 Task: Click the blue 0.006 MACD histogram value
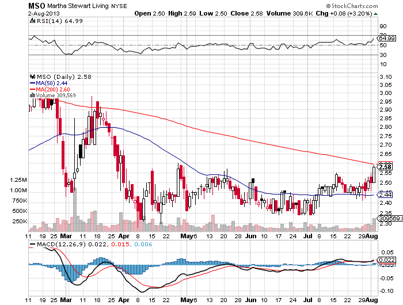click(143, 244)
